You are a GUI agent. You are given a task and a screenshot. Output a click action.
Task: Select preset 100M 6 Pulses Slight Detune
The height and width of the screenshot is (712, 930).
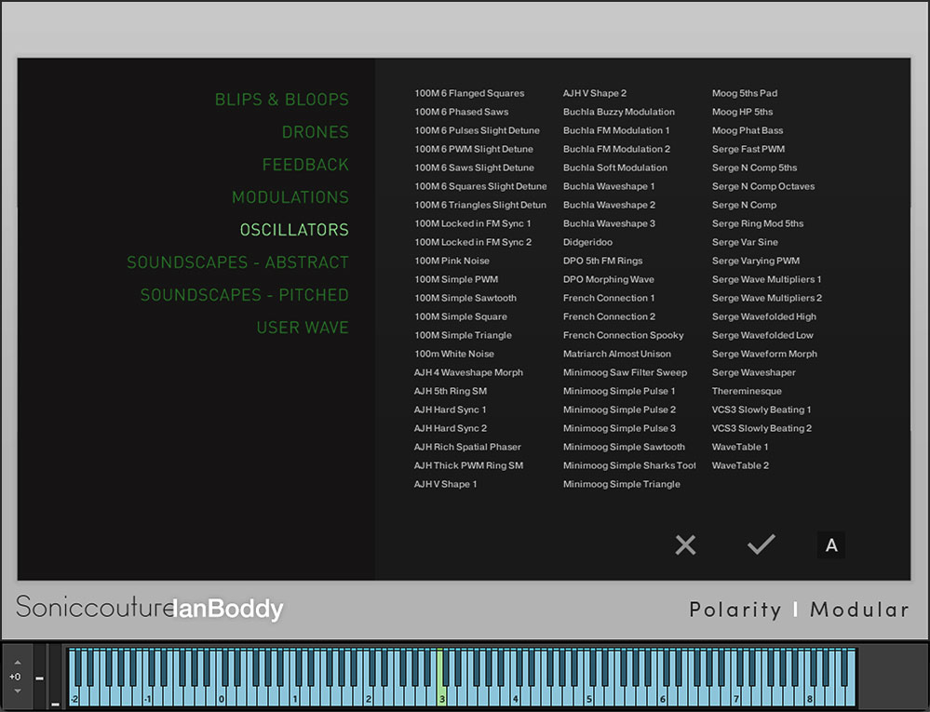pyautogui.click(x=477, y=130)
